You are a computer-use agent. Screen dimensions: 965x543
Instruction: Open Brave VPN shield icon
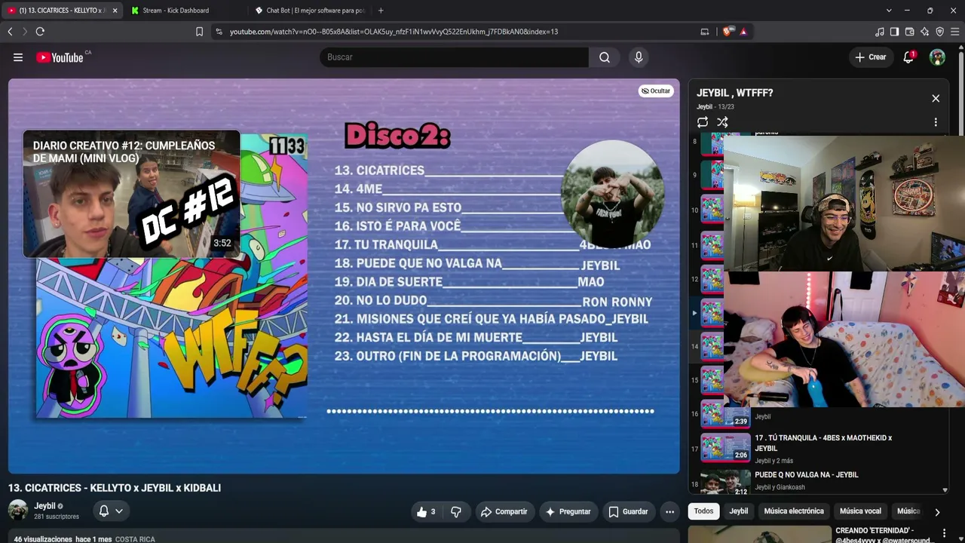[x=939, y=32]
